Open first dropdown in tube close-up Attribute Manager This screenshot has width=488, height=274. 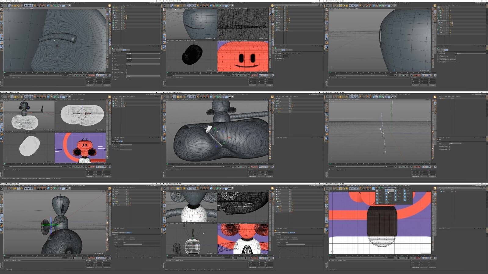click(143, 54)
